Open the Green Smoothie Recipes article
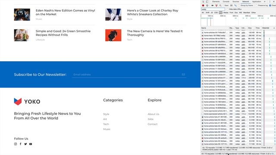Image resolution: width=276 pixels, height=155 pixels. pyautogui.click(x=63, y=33)
